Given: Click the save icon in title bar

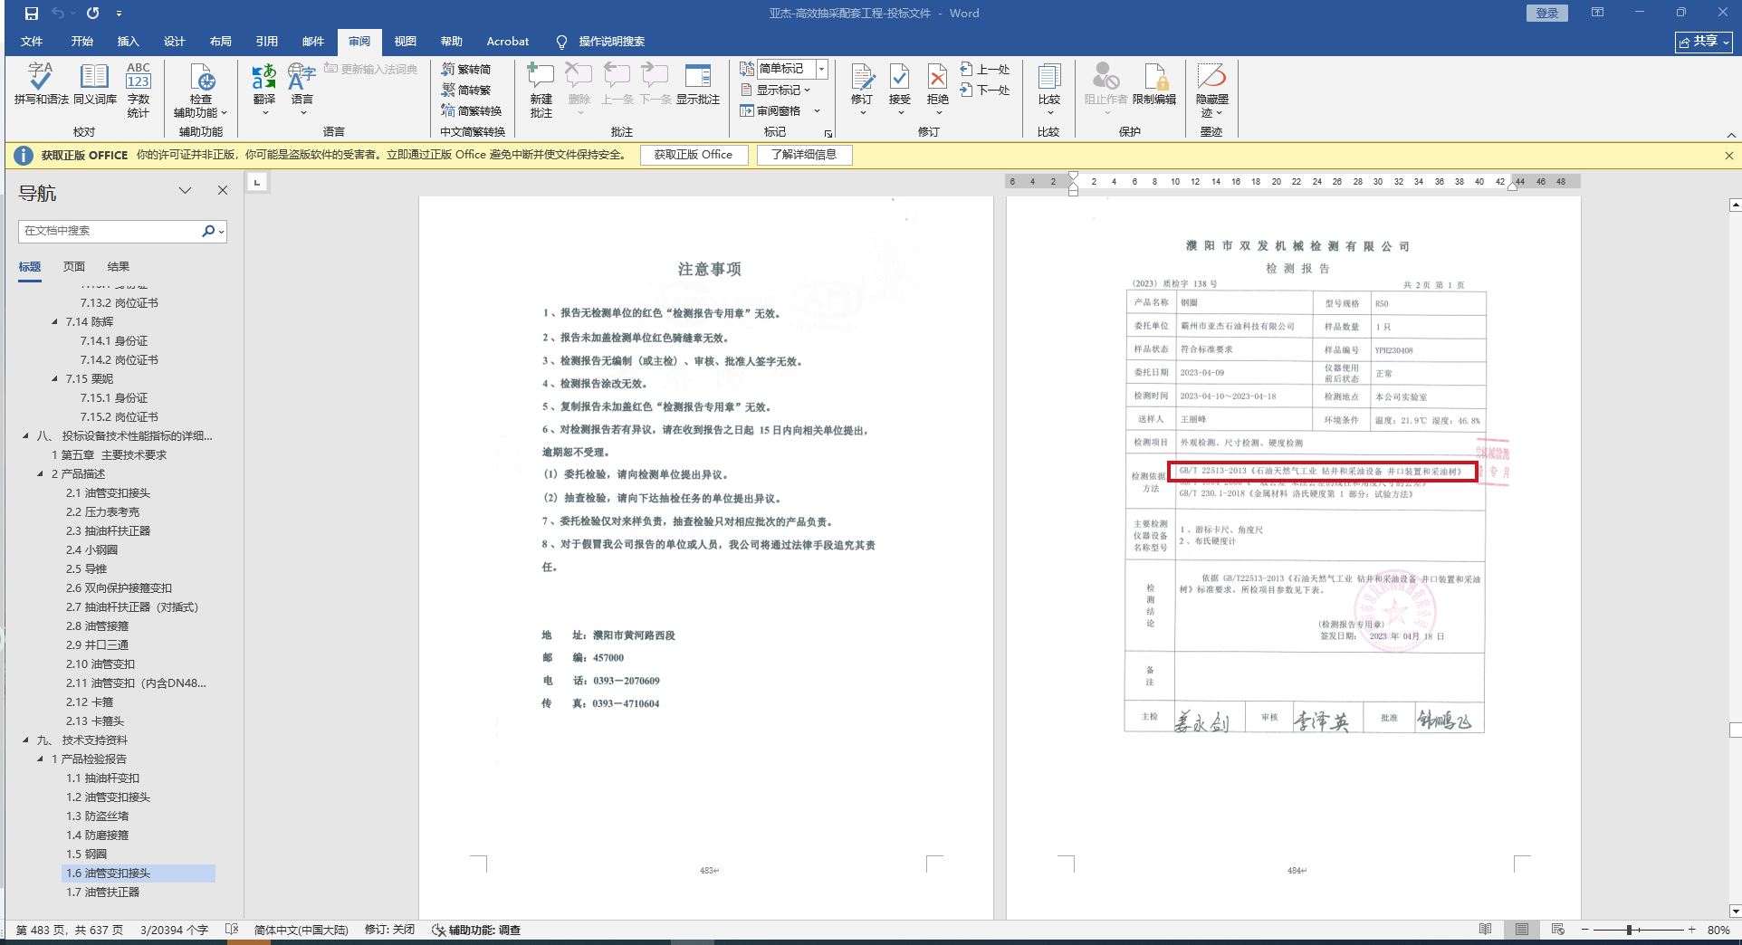Looking at the screenshot, I should (32, 14).
